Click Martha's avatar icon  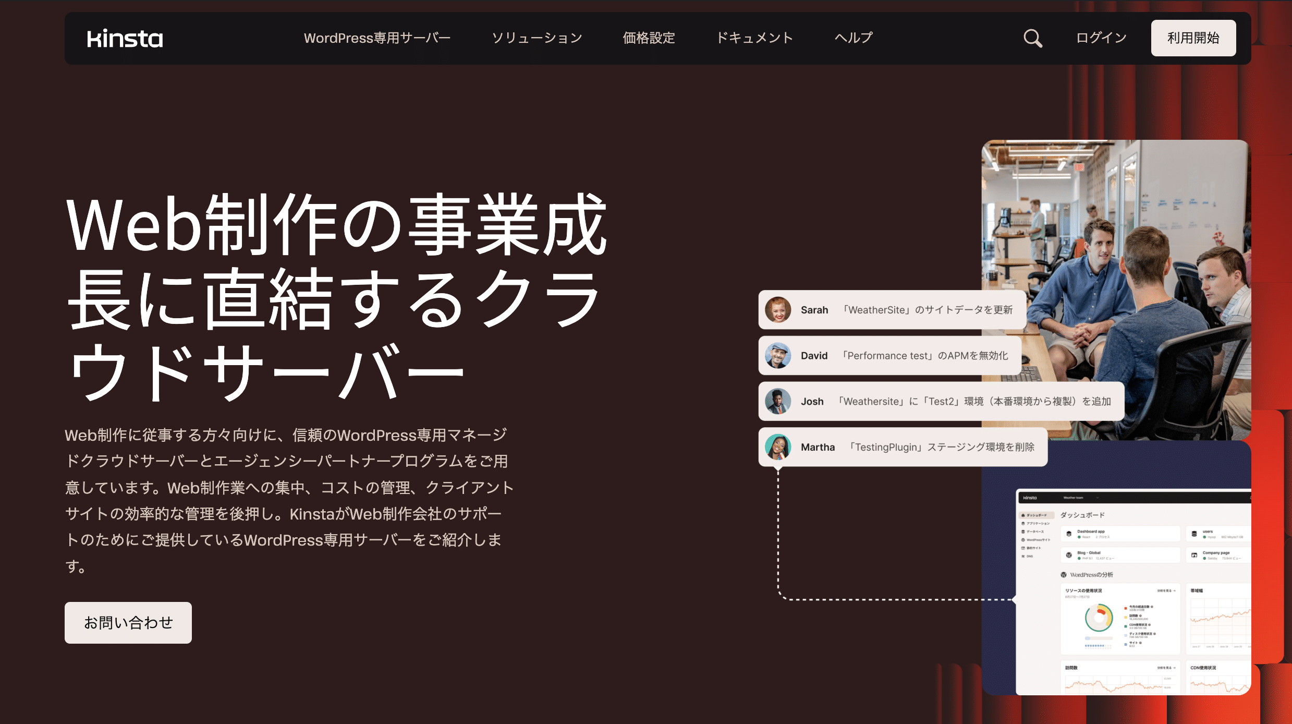pos(778,447)
